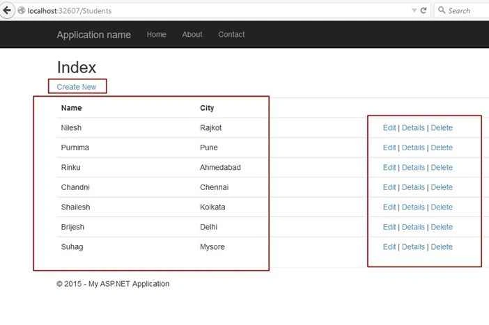Select the Rinku name cell

[71, 168]
